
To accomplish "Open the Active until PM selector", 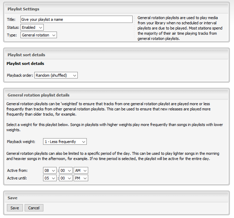I will 81,178.
